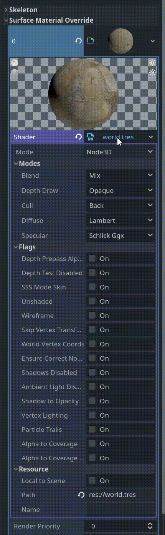The height and width of the screenshot is (535, 165).
Task: Click the shader file icon next to world.tres
Action: pos(90,137)
